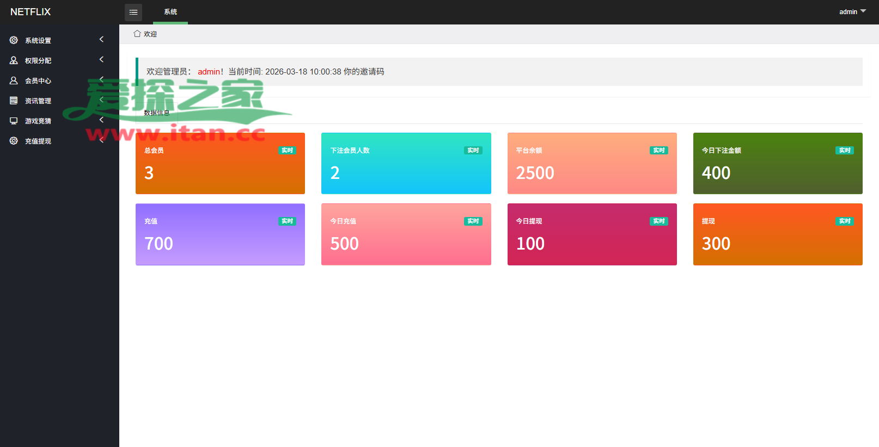The height and width of the screenshot is (447, 879).
Task: Open the admin user dropdown
Action: [x=852, y=11]
